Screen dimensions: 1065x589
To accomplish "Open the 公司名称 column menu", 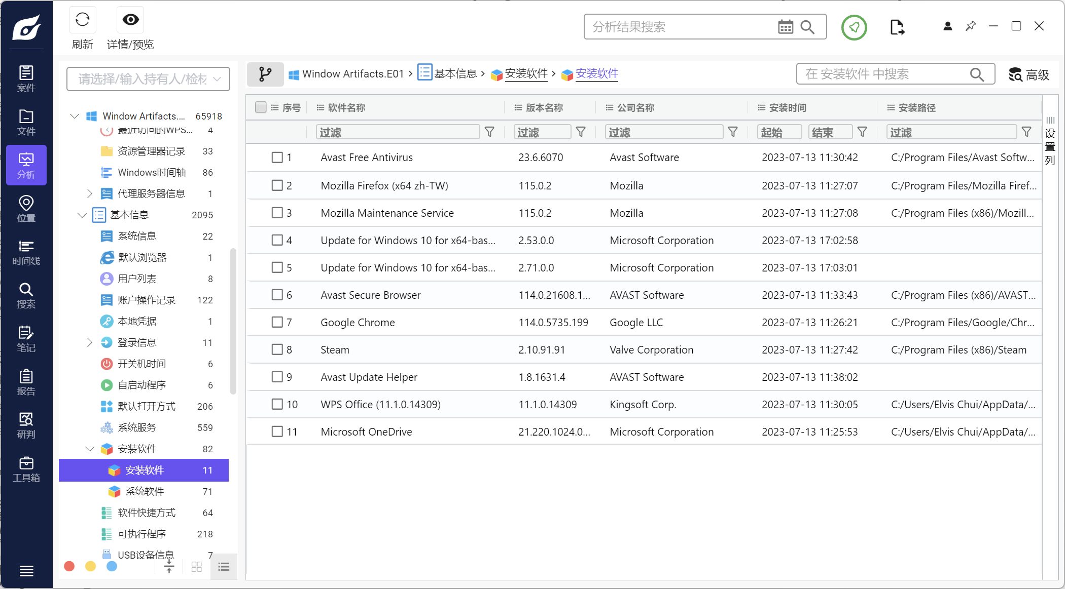I will (x=609, y=107).
